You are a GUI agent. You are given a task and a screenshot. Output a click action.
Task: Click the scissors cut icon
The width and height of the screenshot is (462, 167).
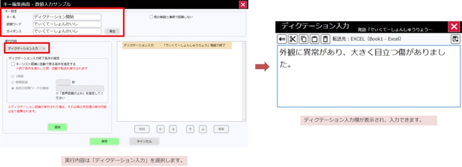[292, 39]
